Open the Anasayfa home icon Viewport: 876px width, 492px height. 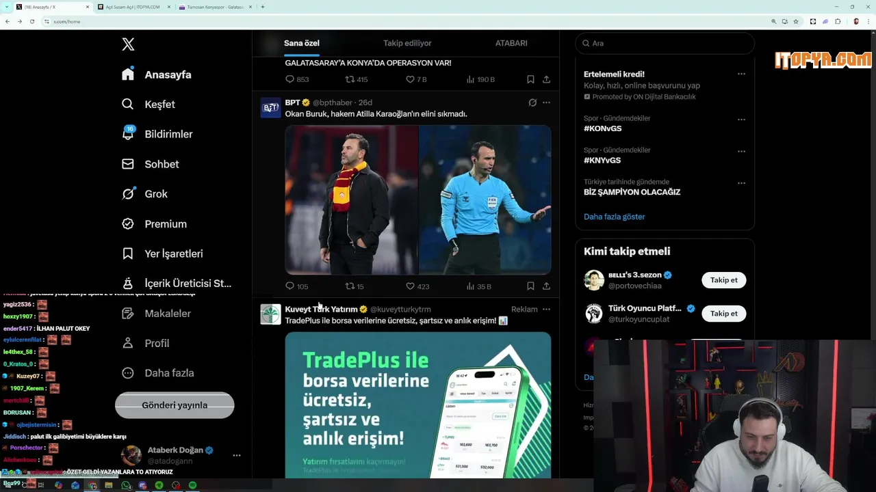[x=128, y=74]
